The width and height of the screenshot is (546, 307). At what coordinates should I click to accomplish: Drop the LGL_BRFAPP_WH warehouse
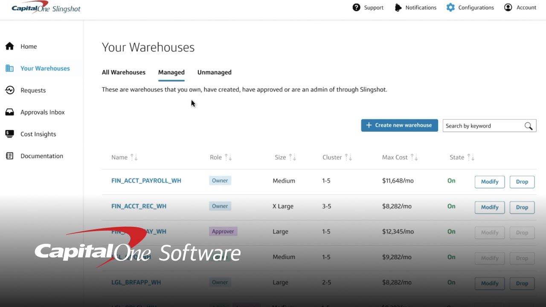(522, 283)
